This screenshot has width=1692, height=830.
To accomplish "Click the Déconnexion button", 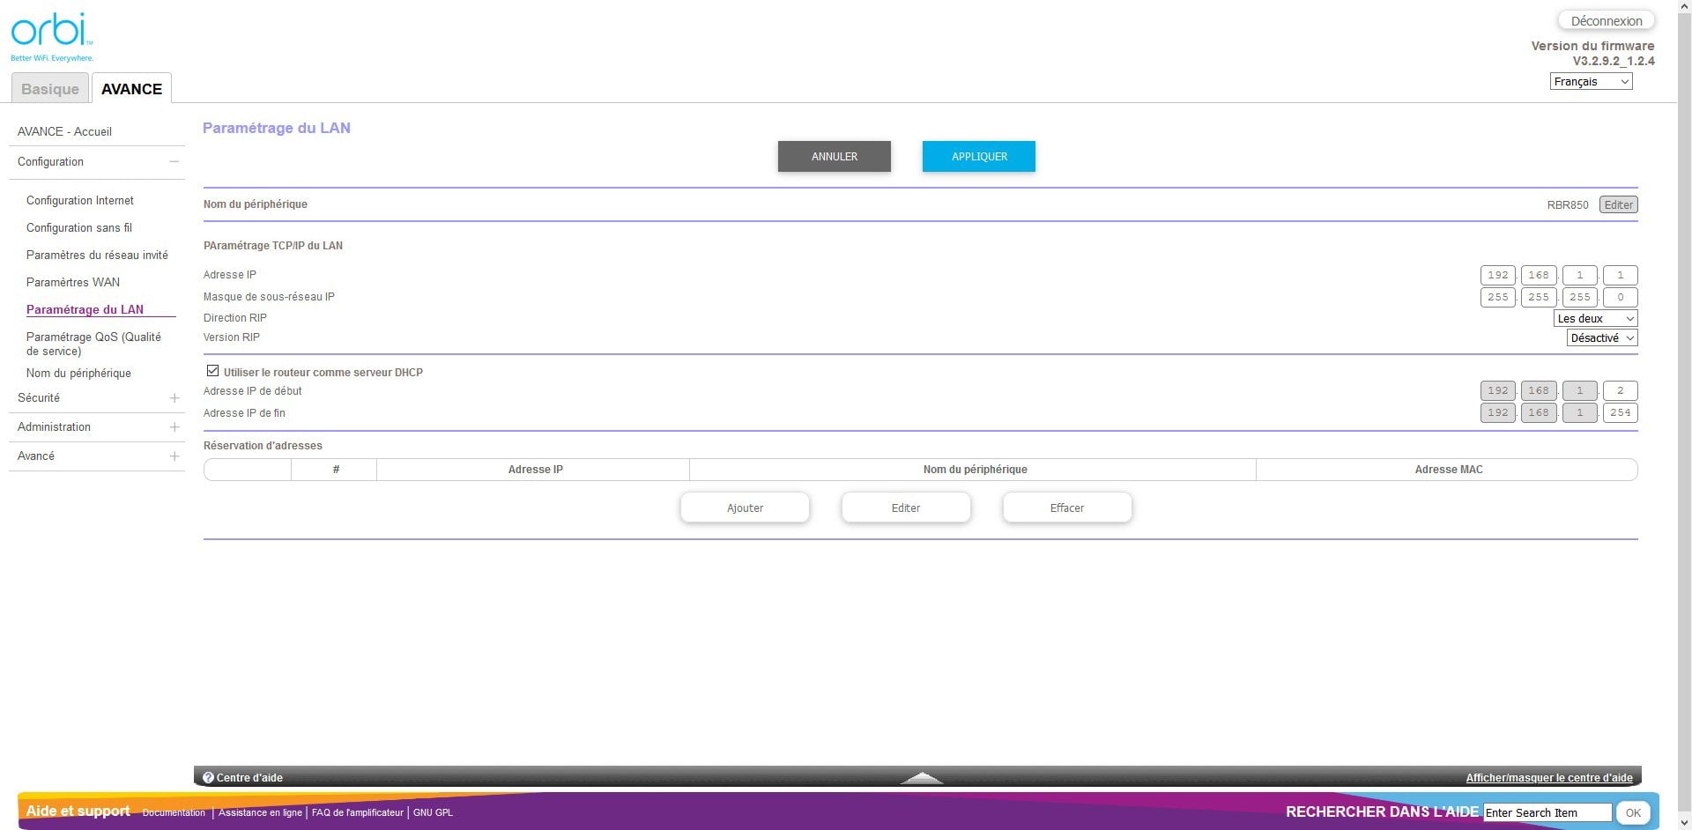I will (x=1605, y=20).
